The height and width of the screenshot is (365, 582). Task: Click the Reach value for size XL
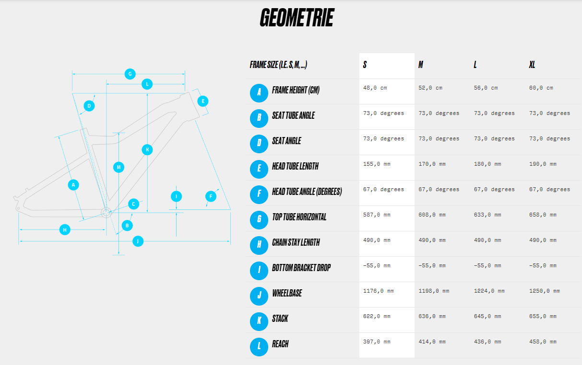point(543,342)
